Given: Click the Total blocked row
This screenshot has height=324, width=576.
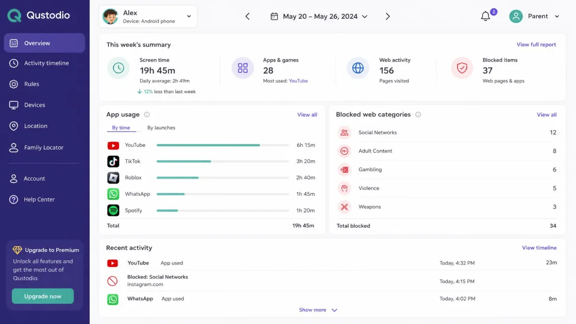Looking at the screenshot, I should pyautogui.click(x=446, y=226).
